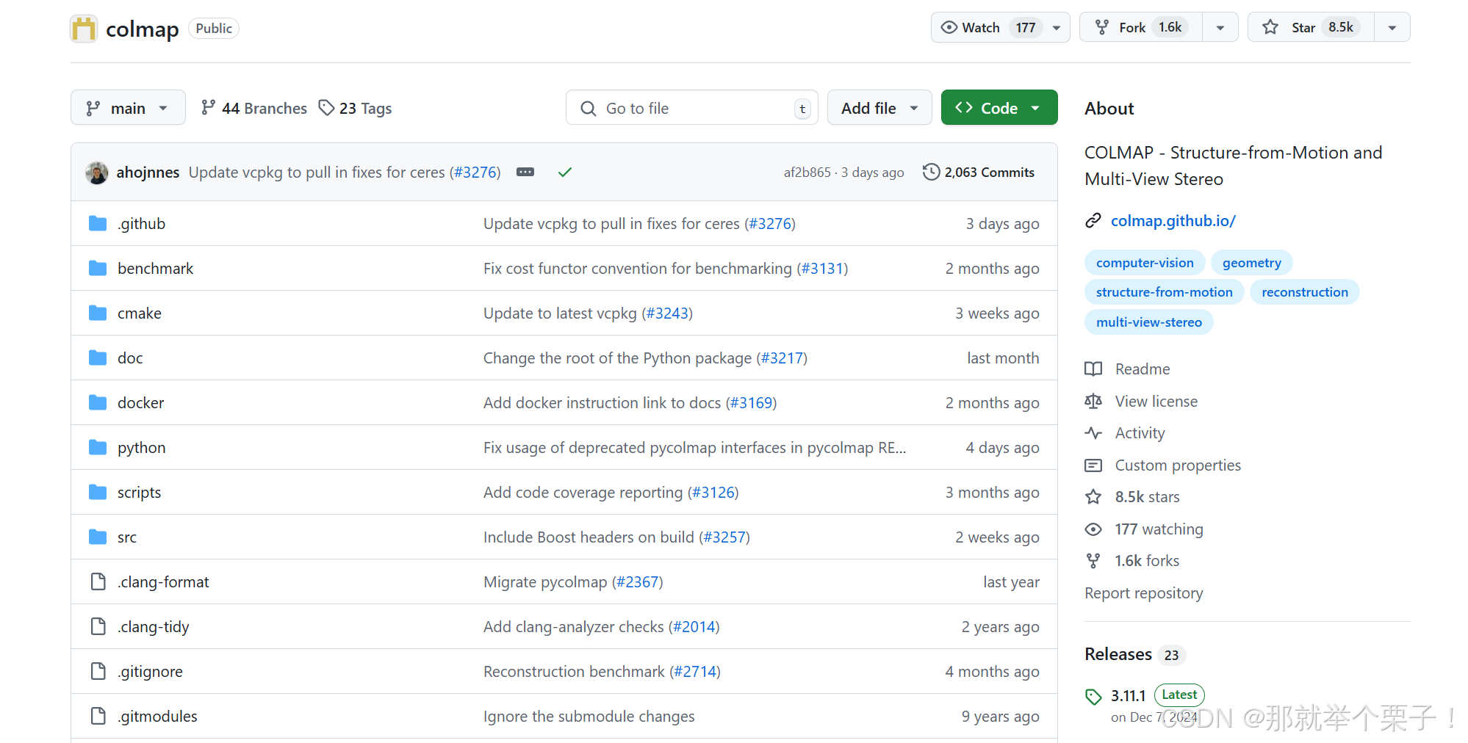Open commit hash af2b865
Screen dimensions: 1468x743
[807, 173]
